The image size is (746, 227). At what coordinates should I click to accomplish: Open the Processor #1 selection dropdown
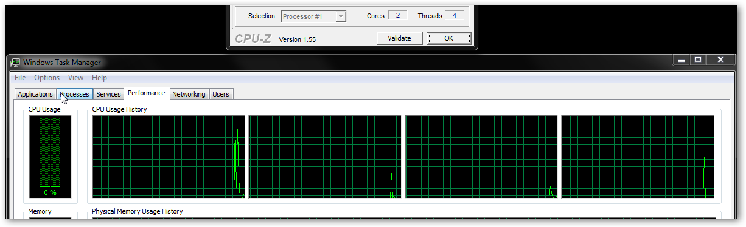pyautogui.click(x=313, y=16)
